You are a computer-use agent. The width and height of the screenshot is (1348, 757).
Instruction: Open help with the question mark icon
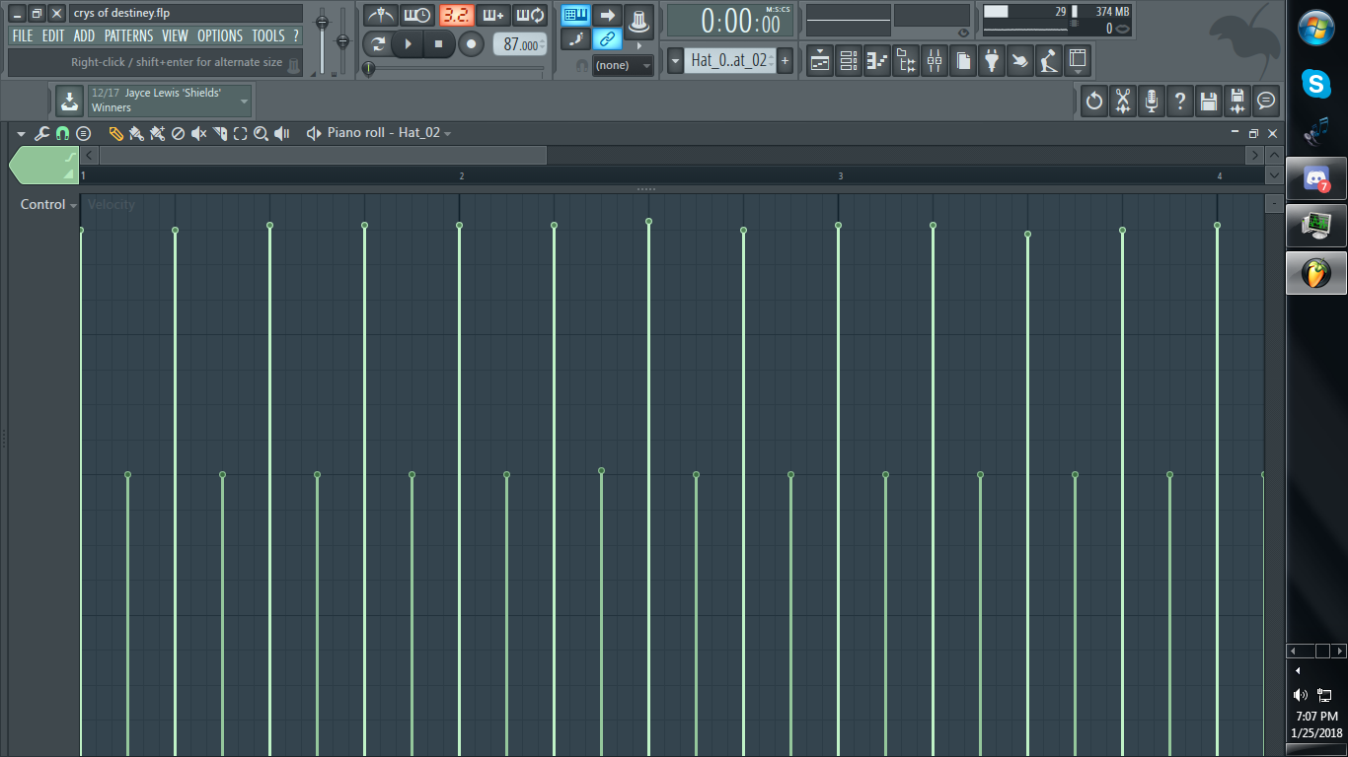pyautogui.click(x=1180, y=101)
